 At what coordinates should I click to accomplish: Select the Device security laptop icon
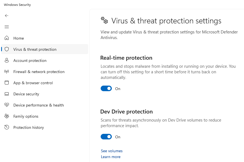(7, 94)
